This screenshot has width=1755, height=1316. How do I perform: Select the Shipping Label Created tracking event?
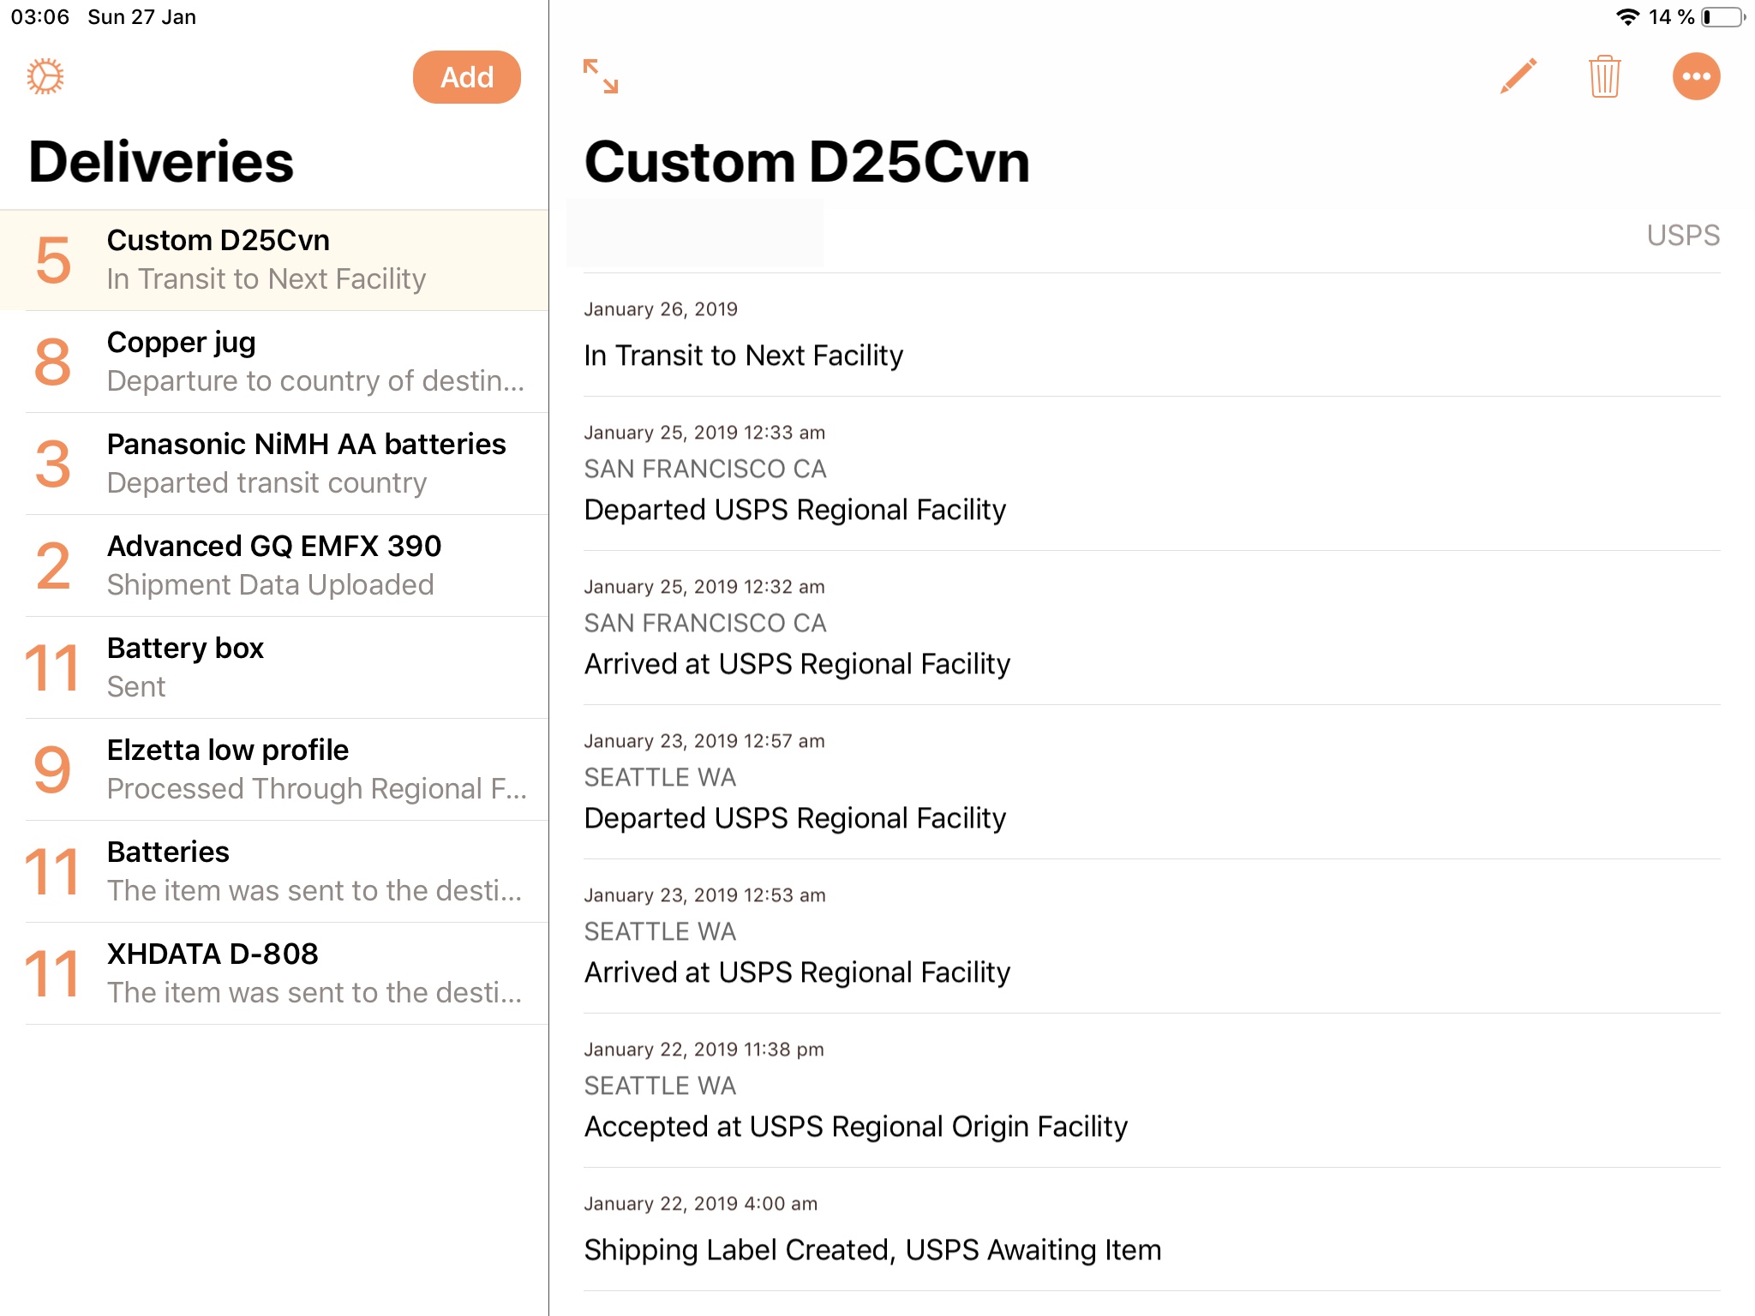(x=872, y=1249)
